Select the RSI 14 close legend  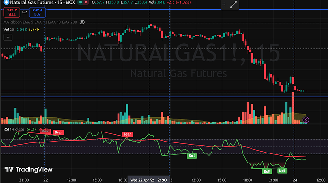(x=14, y=129)
